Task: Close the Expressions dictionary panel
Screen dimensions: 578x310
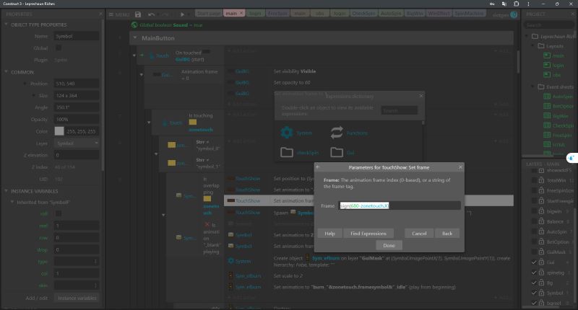Action: pyautogui.click(x=421, y=96)
